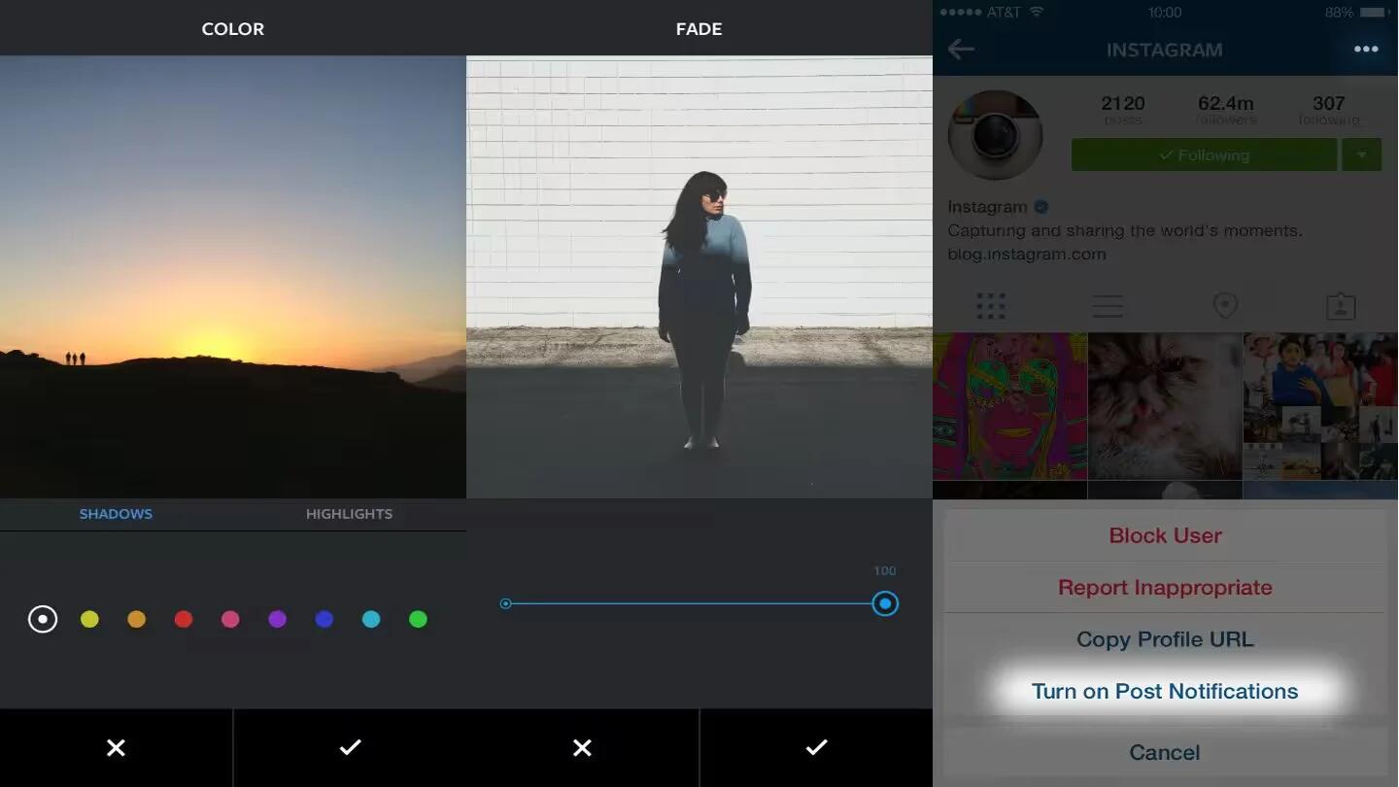The image size is (1399, 787).
Task: Click the Fade slider handle at 100
Action: point(885,604)
